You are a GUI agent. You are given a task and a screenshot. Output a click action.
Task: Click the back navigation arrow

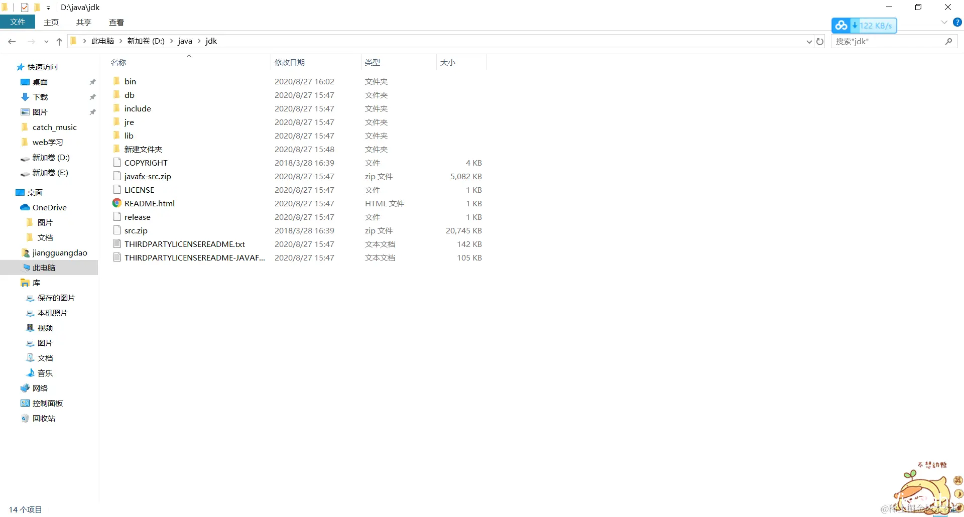pos(12,42)
